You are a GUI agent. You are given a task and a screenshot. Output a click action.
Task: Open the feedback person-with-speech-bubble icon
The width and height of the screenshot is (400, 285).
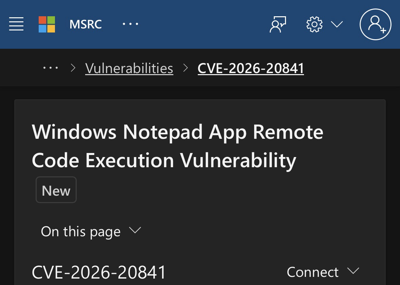(x=278, y=24)
